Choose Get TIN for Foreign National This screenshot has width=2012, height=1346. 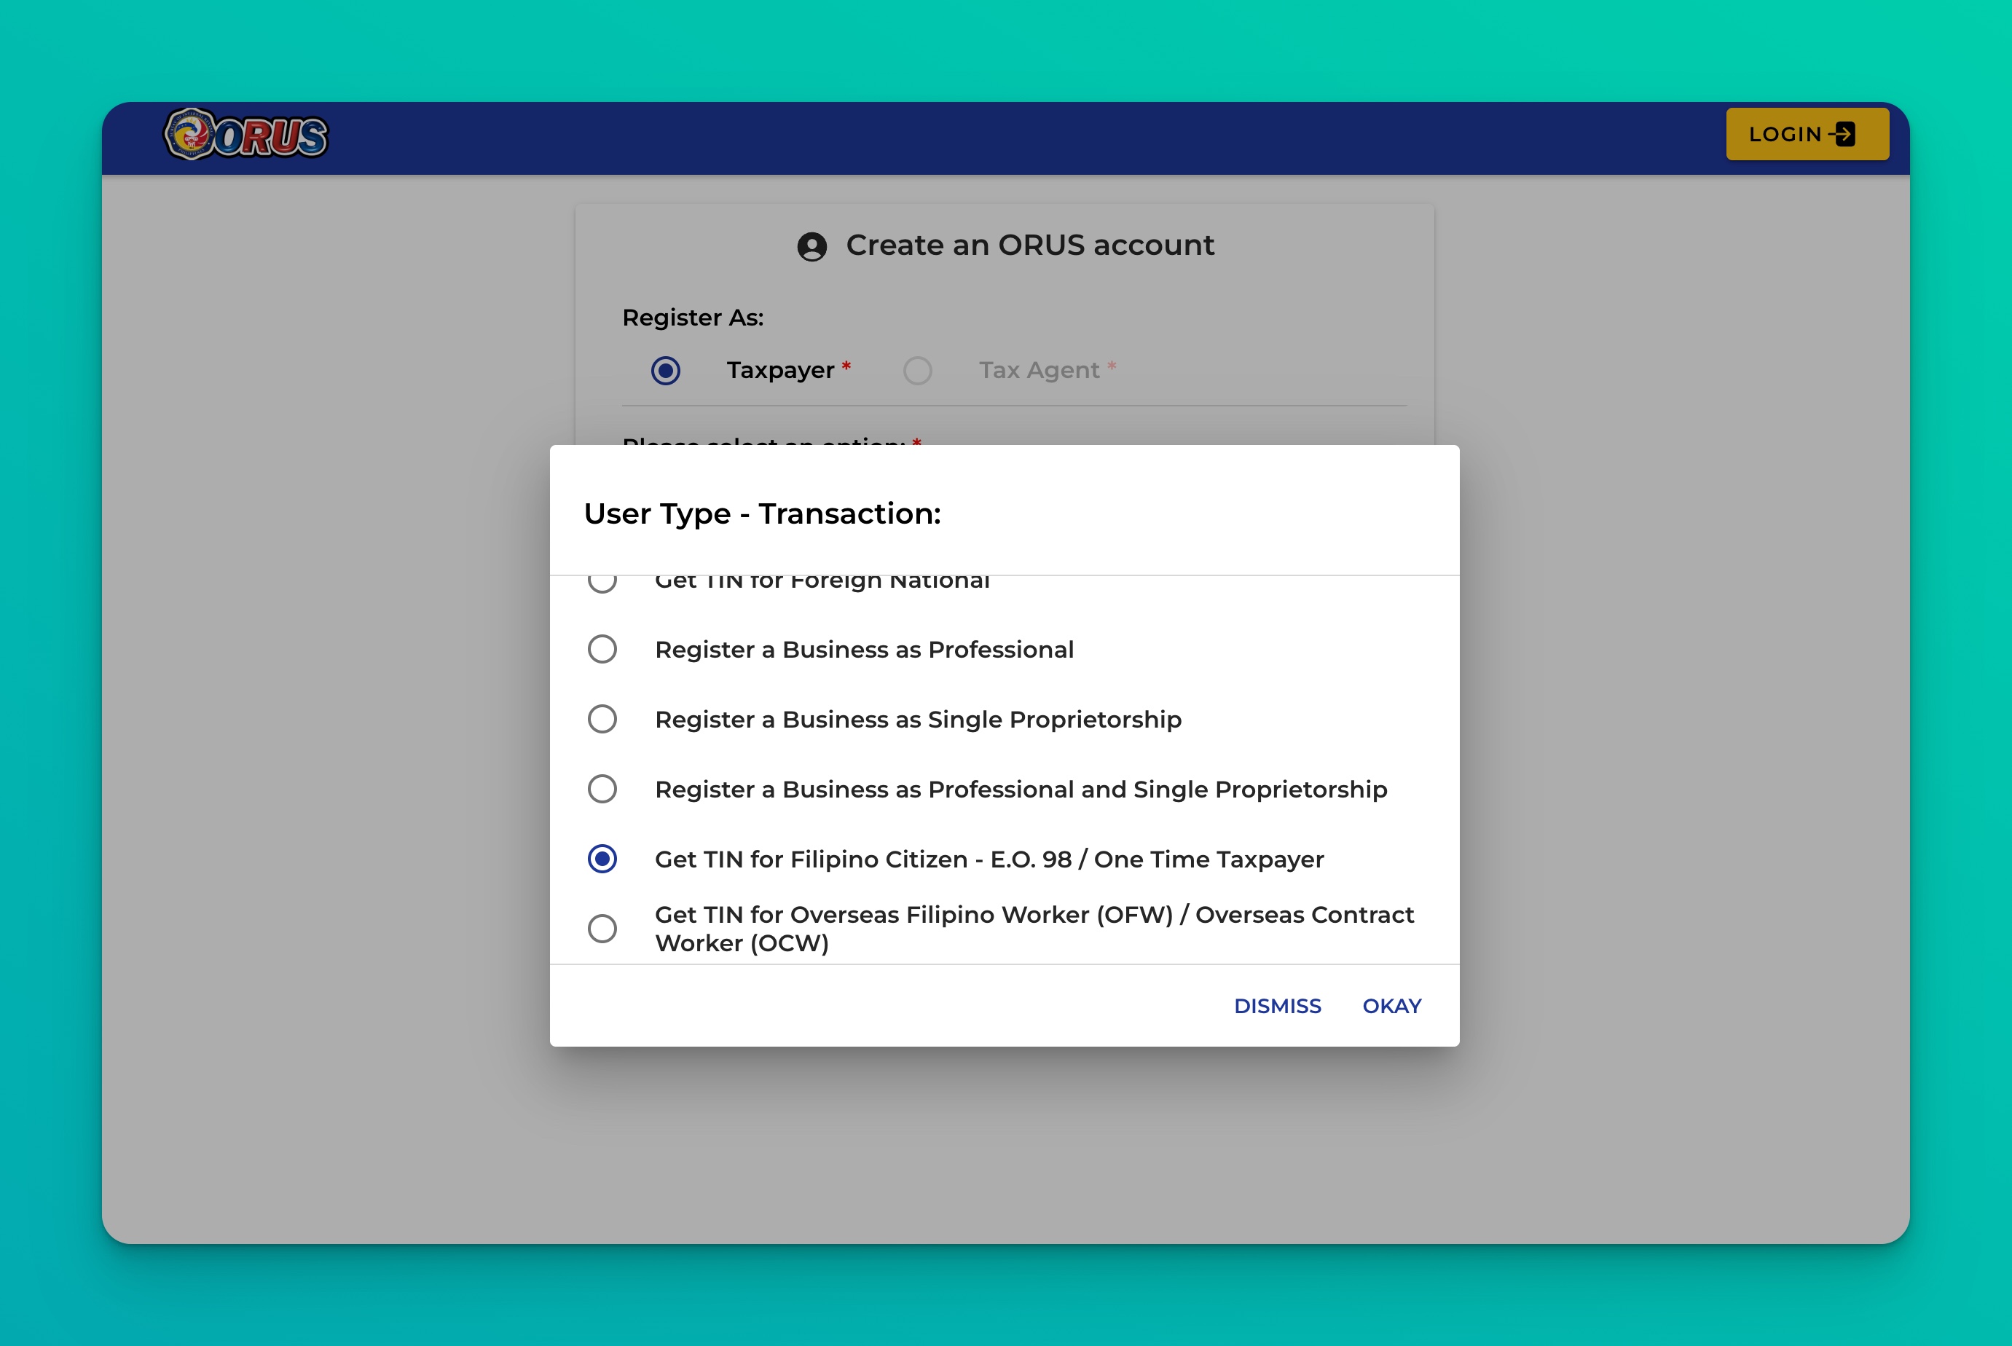point(602,583)
